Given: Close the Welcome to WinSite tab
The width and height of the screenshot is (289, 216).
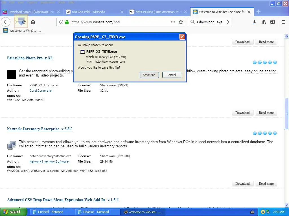Looking at the screenshot, I should pyautogui.click(x=249, y=12).
